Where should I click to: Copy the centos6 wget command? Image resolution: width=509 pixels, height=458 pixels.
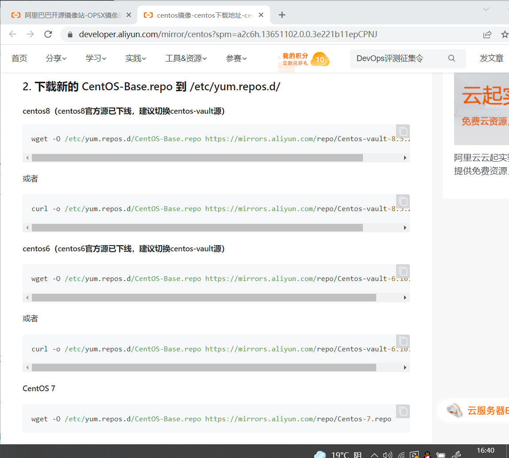pyautogui.click(x=403, y=271)
